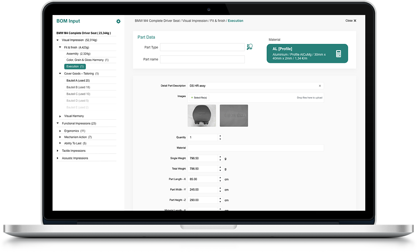Focus the Part Type input field

(x=202, y=47)
